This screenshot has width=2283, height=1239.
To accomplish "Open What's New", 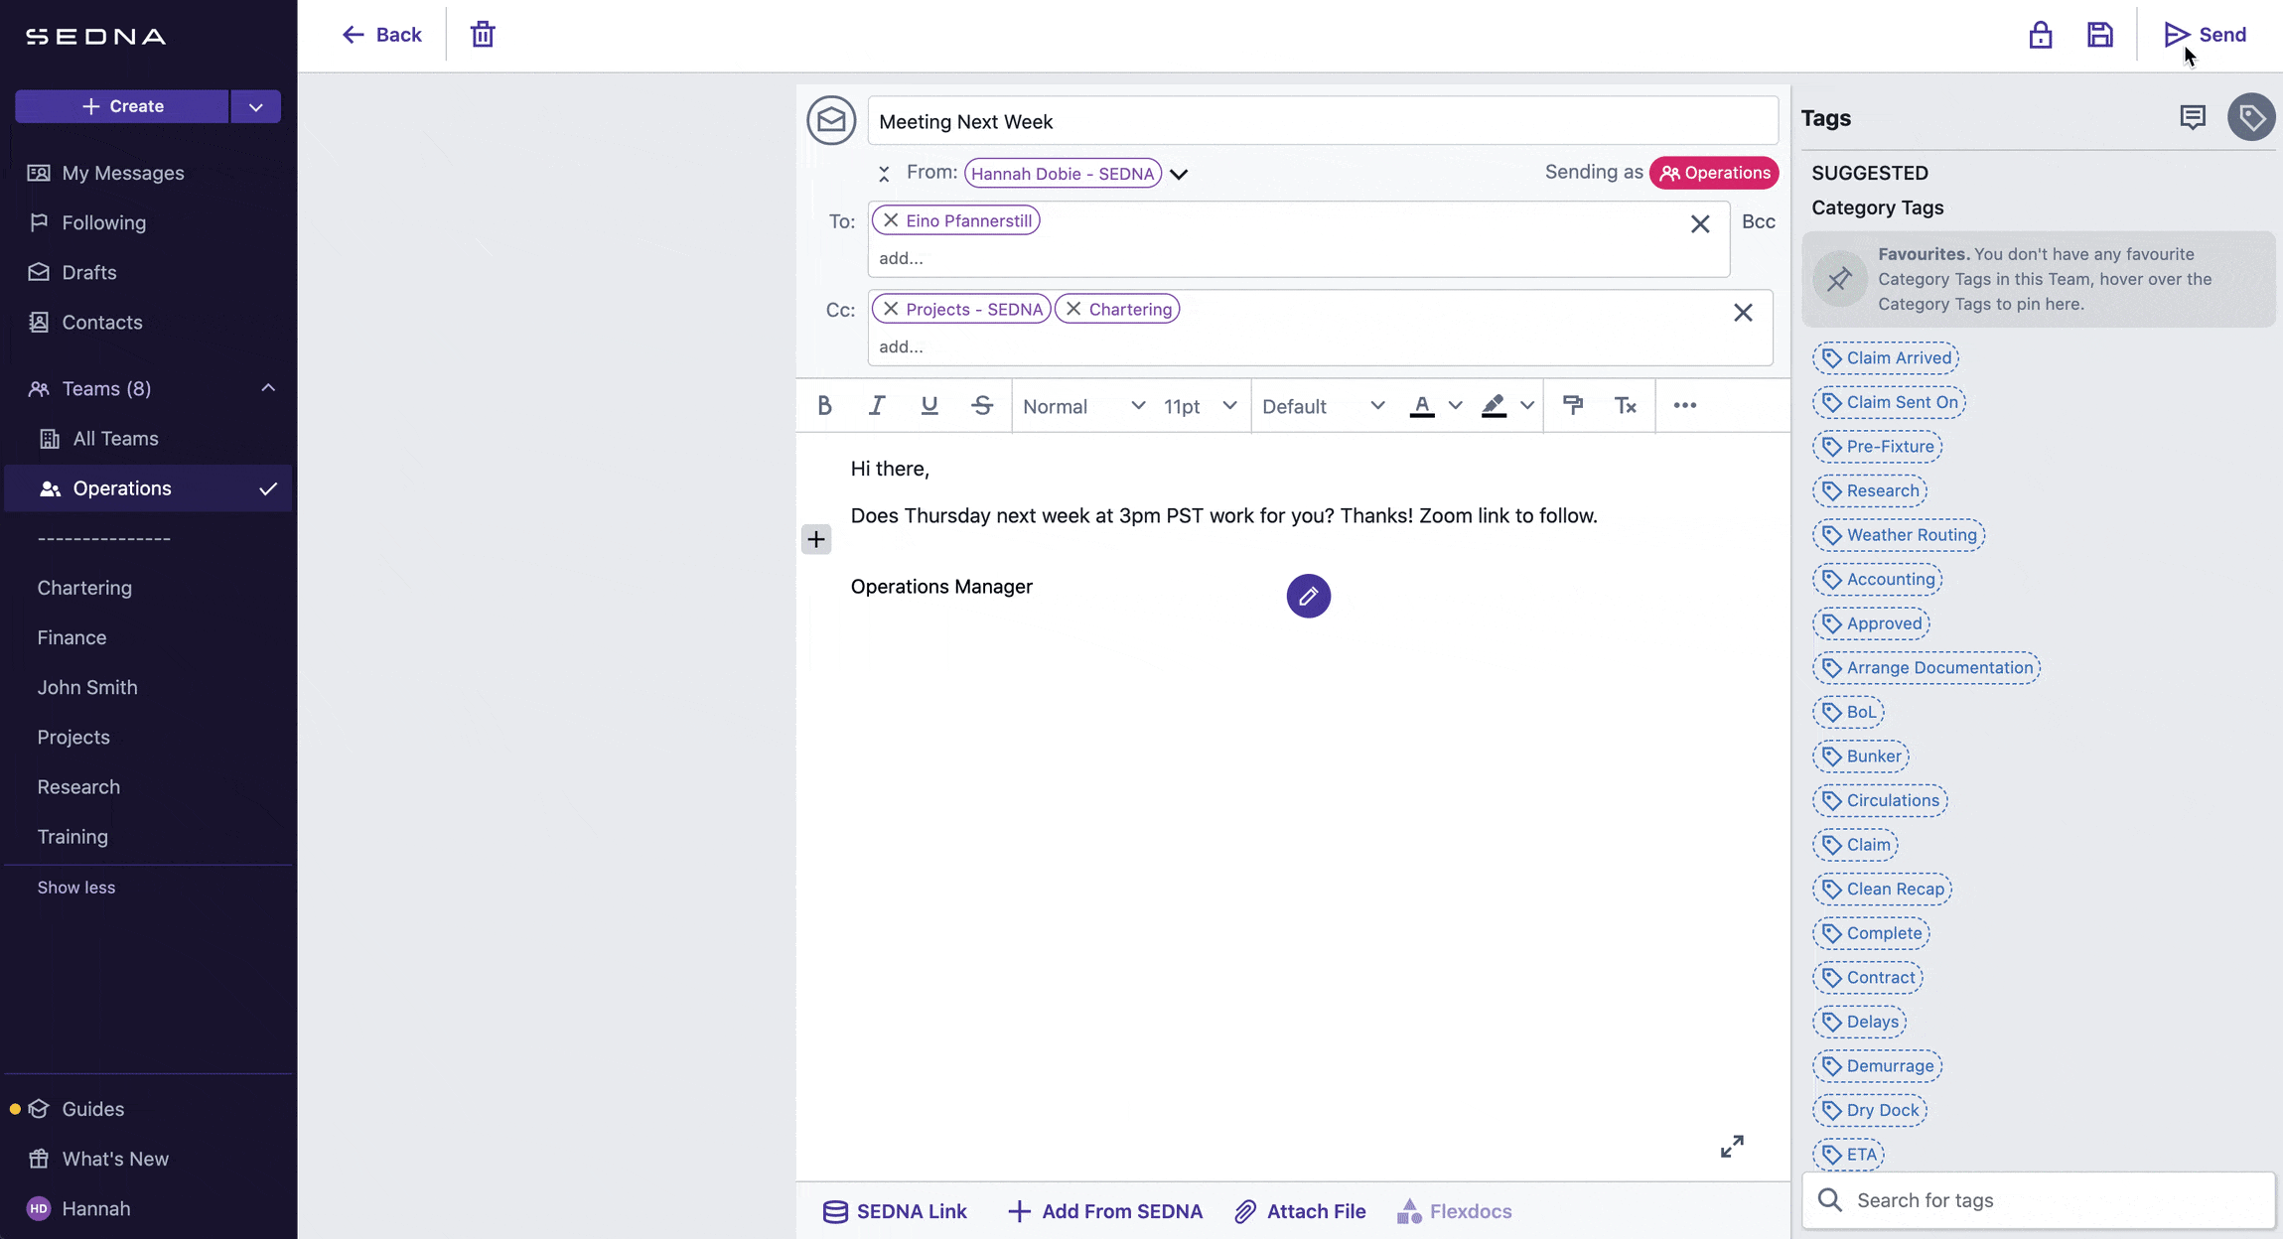I will [98, 1159].
